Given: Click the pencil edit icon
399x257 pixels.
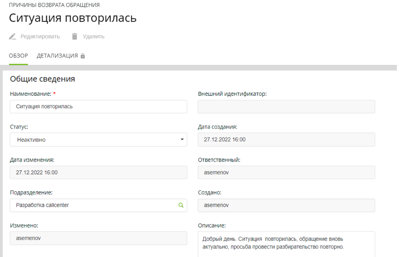Looking at the screenshot, I should (x=13, y=37).
